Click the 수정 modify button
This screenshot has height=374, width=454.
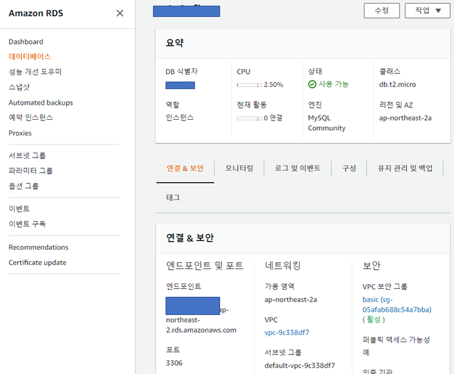pos(382,11)
